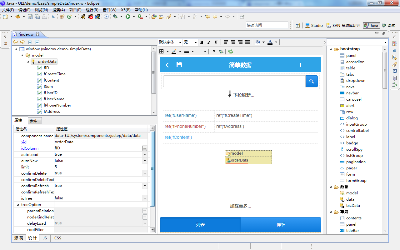The height and width of the screenshot is (250, 400).
Task: Click the back arrow in the title bar
Action: (x=167, y=65)
